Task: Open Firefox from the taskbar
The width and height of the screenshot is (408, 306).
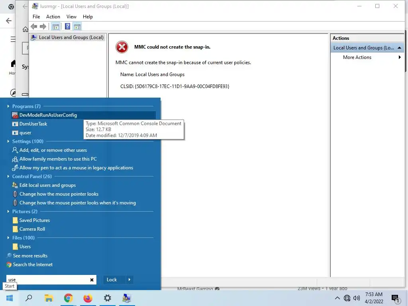Action: click(x=88, y=298)
